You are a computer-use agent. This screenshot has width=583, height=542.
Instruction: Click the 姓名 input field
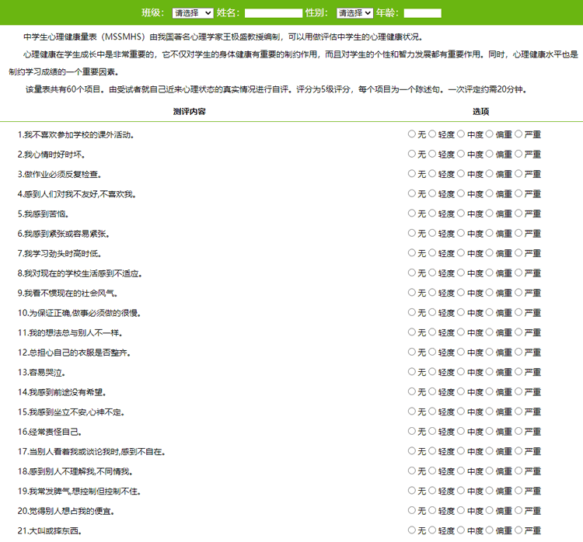click(x=274, y=13)
